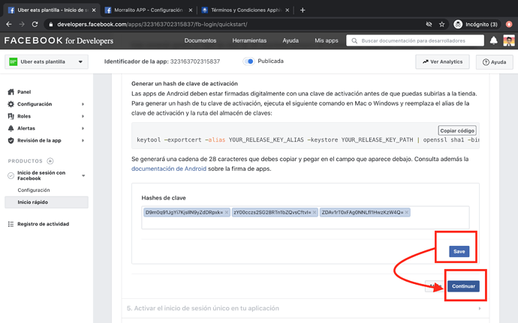Select Inicio rápido in the sidebar
Screen dimensions: 518x323
click(47, 202)
